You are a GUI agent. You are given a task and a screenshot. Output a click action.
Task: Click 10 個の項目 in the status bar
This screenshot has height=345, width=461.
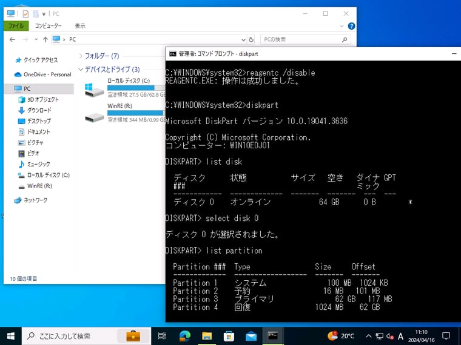[x=24, y=278]
